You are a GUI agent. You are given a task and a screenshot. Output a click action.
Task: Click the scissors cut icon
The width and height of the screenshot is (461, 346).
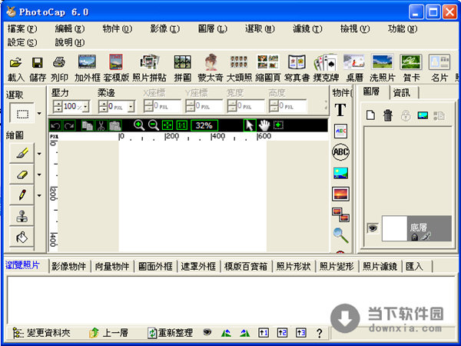pos(101,125)
